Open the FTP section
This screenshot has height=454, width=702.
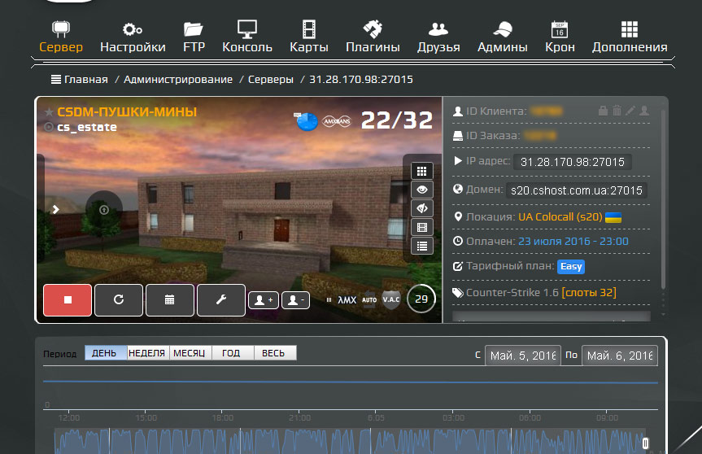point(194,37)
